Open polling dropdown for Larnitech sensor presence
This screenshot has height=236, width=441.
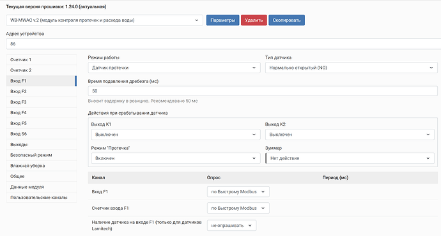point(232,226)
